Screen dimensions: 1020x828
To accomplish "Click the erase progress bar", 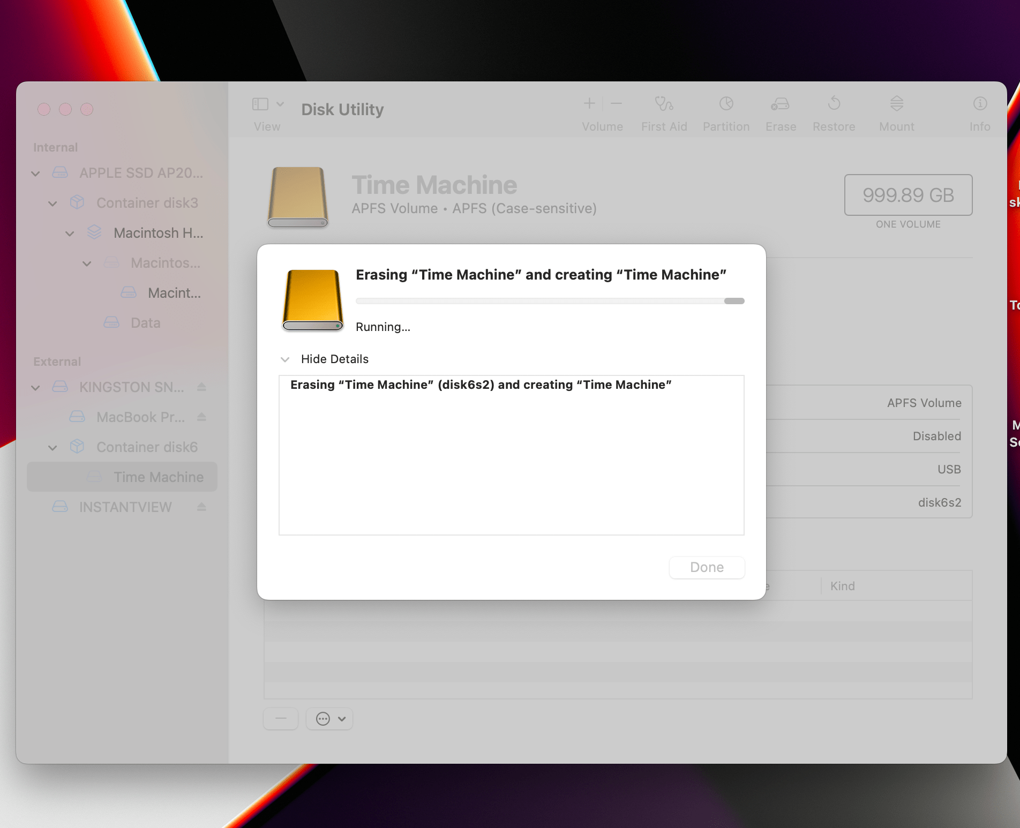I will [x=550, y=301].
